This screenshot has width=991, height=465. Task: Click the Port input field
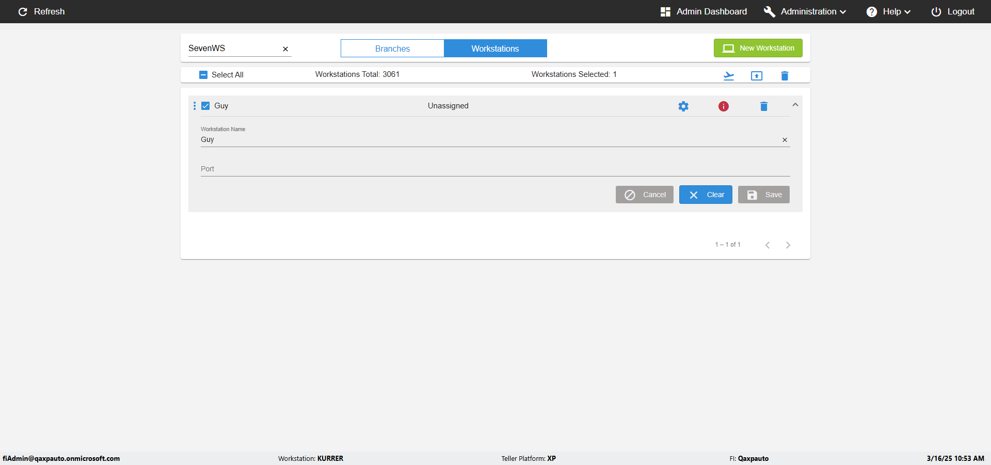[x=495, y=169]
